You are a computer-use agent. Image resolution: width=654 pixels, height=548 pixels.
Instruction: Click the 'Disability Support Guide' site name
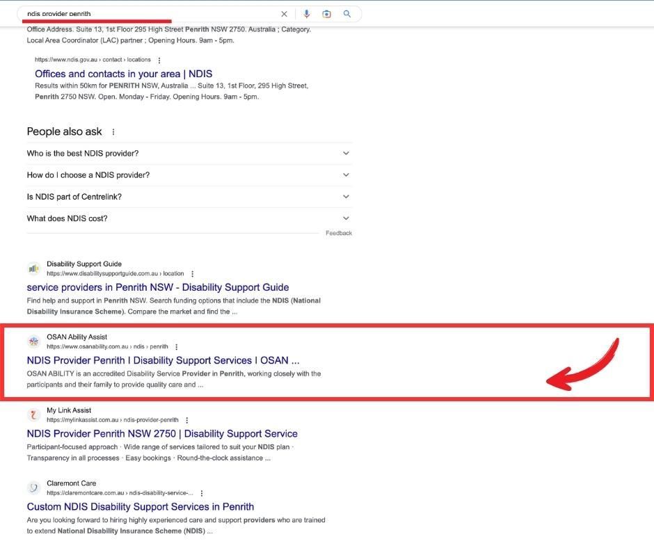pos(84,264)
